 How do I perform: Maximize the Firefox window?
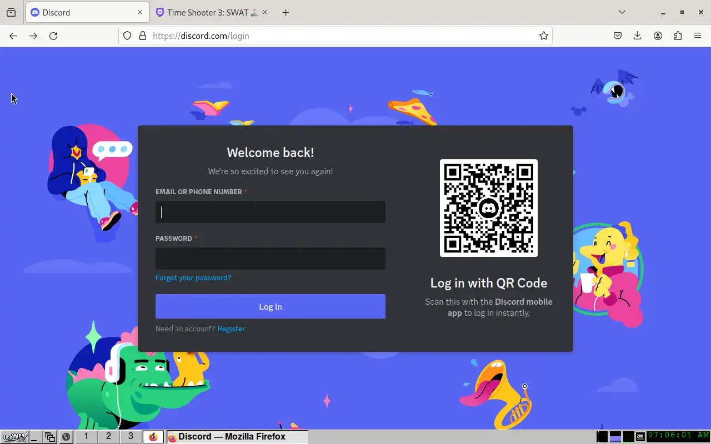click(682, 12)
